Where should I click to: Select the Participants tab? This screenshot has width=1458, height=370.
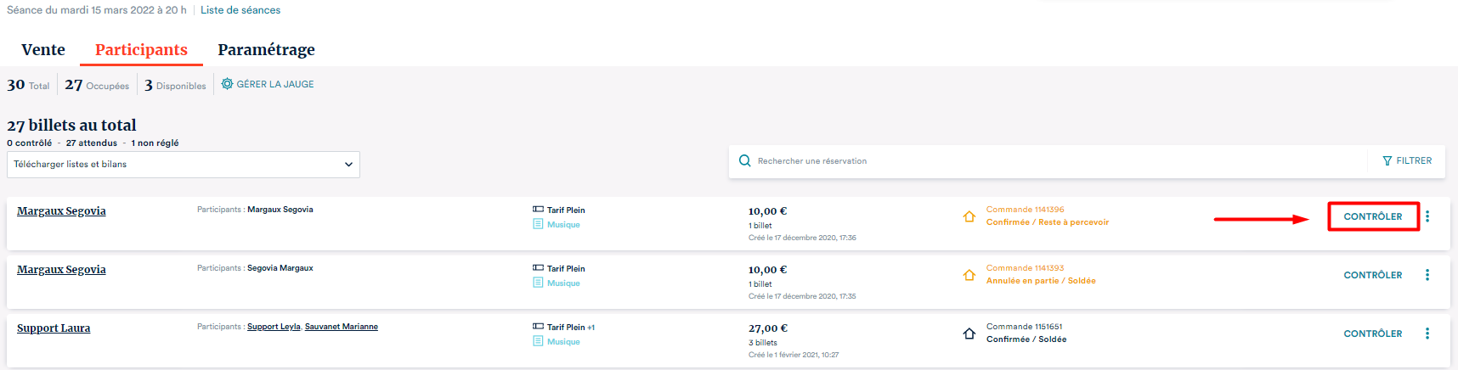[x=141, y=50]
